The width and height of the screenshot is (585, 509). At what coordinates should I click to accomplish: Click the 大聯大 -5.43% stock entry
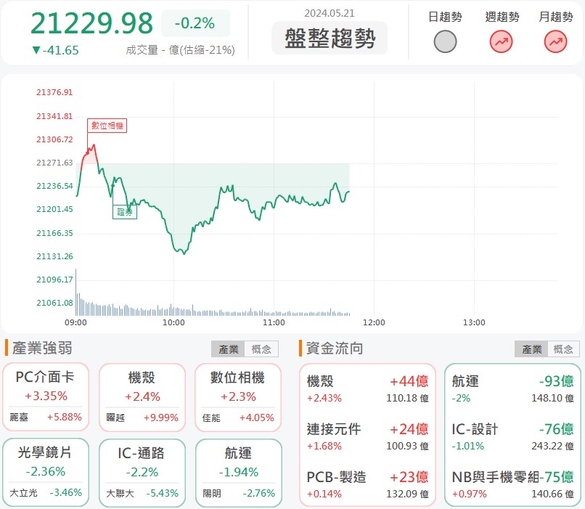pyautogui.click(x=142, y=493)
